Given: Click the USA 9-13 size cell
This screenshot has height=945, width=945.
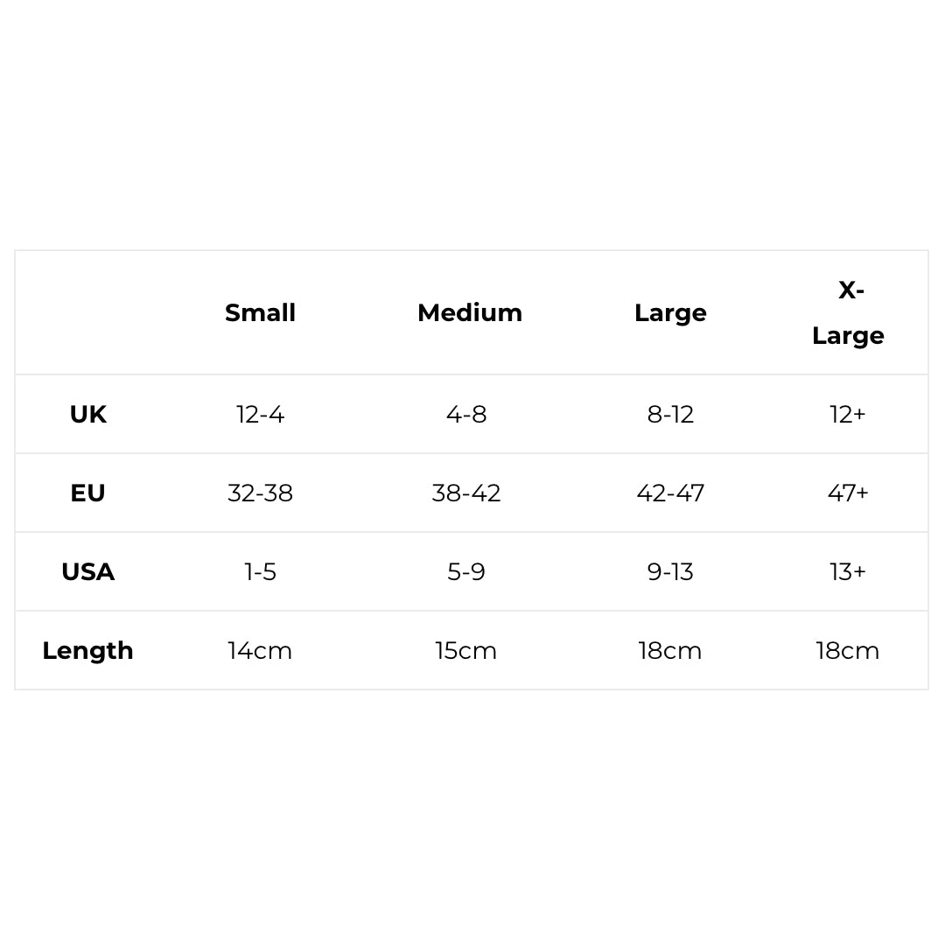Looking at the screenshot, I should (x=670, y=571).
